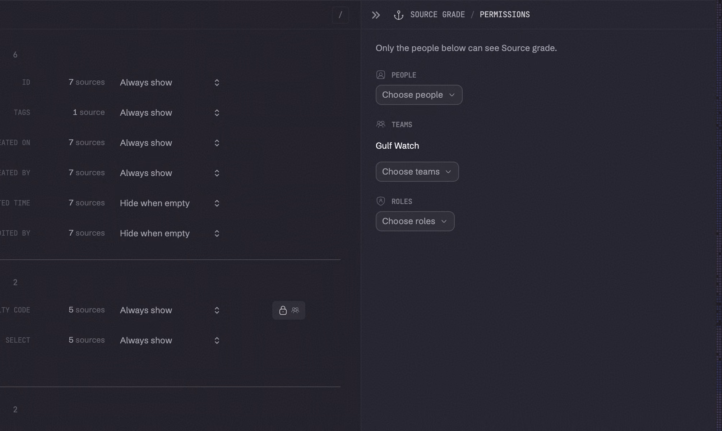The image size is (722, 431).
Task: Open the Choose teams dropdown
Action: [x=417, y=172]
